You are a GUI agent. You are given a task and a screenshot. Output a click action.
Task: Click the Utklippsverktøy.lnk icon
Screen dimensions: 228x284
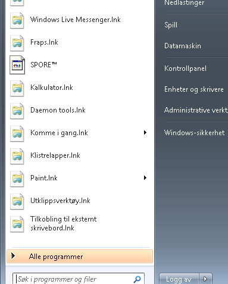pos(17,201)
